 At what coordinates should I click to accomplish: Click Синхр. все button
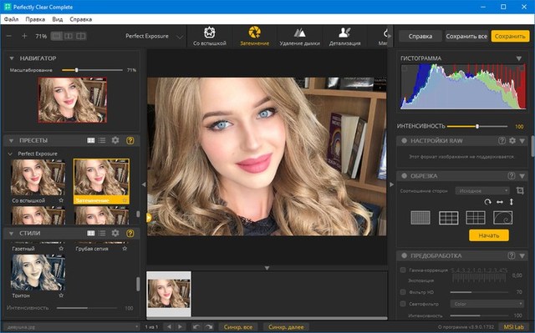238,327
